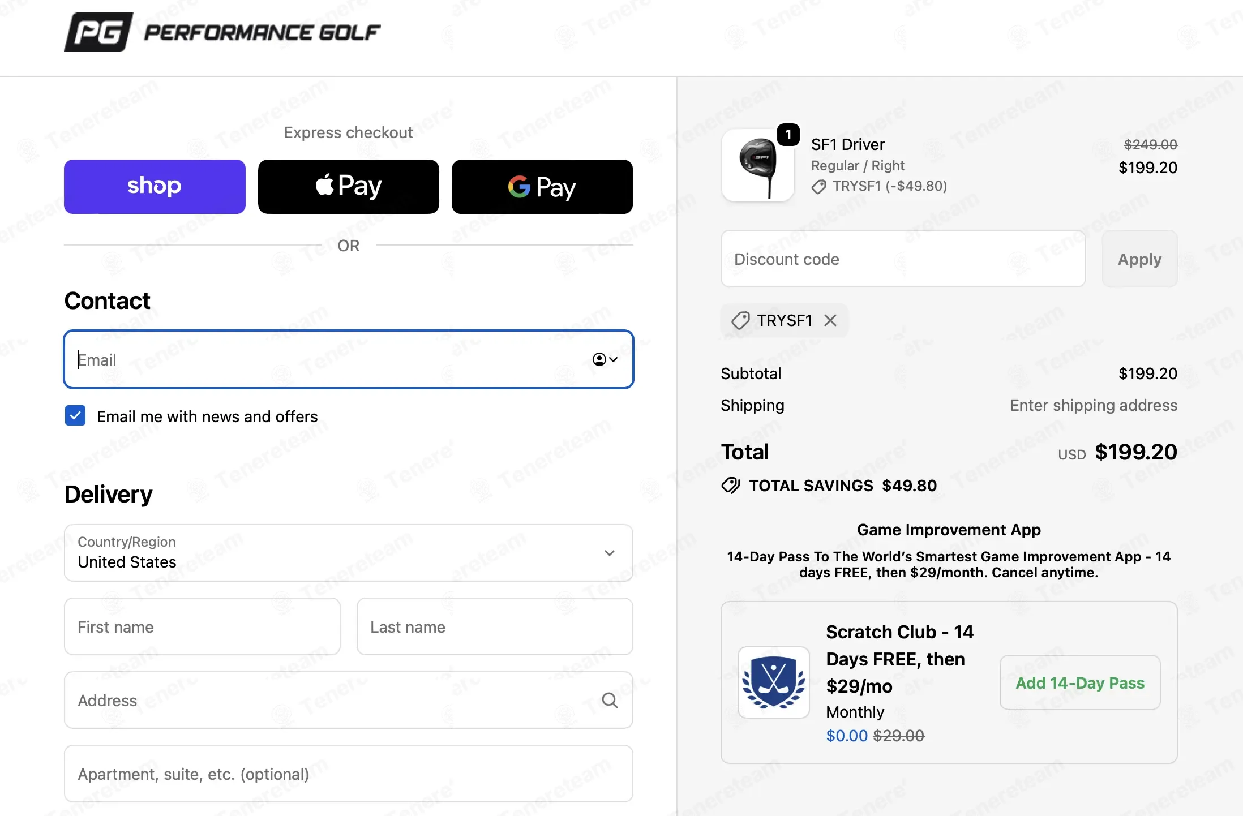Choose Apple Pay express checkout

coord(349,187)
